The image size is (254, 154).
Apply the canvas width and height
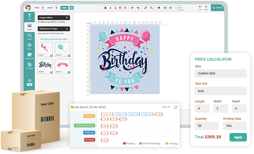click(x=65, y=8)
